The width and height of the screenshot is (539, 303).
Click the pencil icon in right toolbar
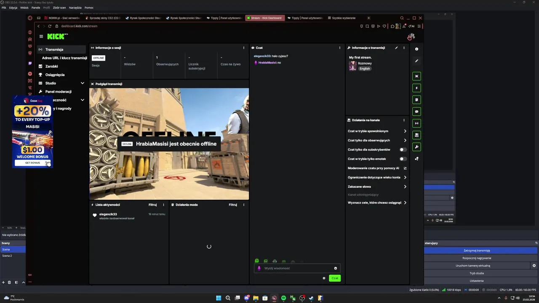click(416, 61)
